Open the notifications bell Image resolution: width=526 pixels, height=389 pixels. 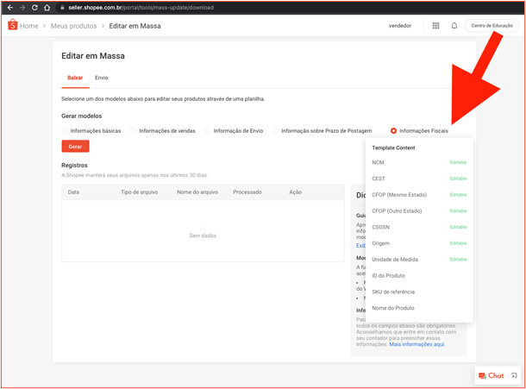pyautogui.click(x=454, y=26)
